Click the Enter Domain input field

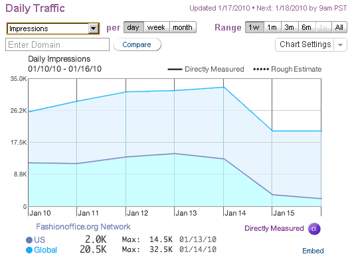tap(58, 44)
